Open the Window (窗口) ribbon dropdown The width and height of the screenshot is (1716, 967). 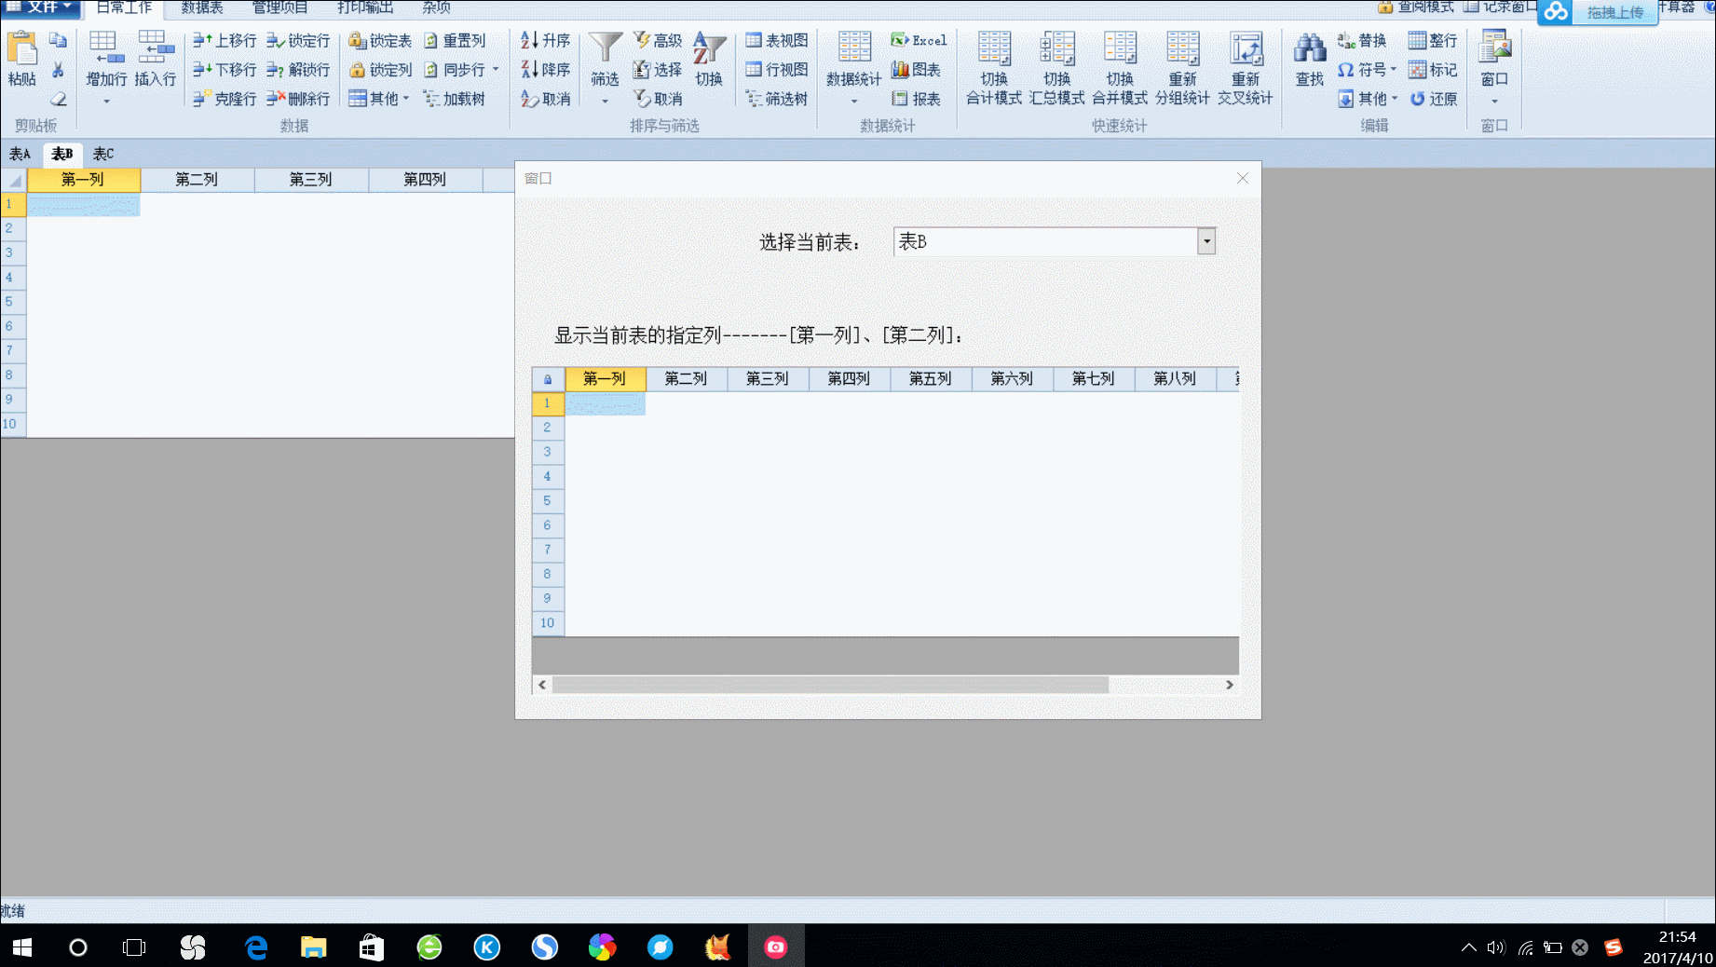(1494, 101)
